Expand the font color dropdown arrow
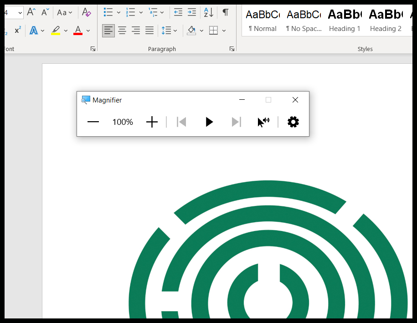The height and width of the screenshot is (323, 417). (x=88, y=31)
